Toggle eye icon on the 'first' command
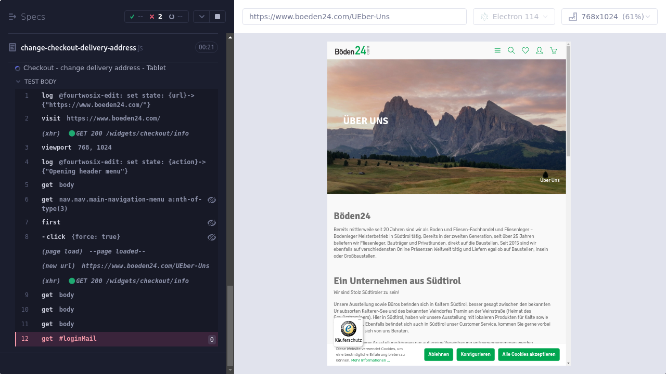Viewport: 666px width, 374px height. click(x=212, y=223)
